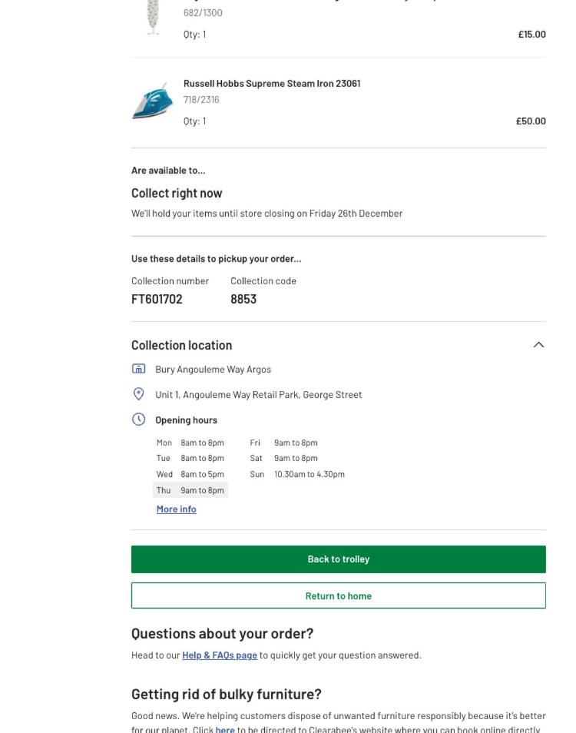Click the Return to home button

click(x=338, y=595)
